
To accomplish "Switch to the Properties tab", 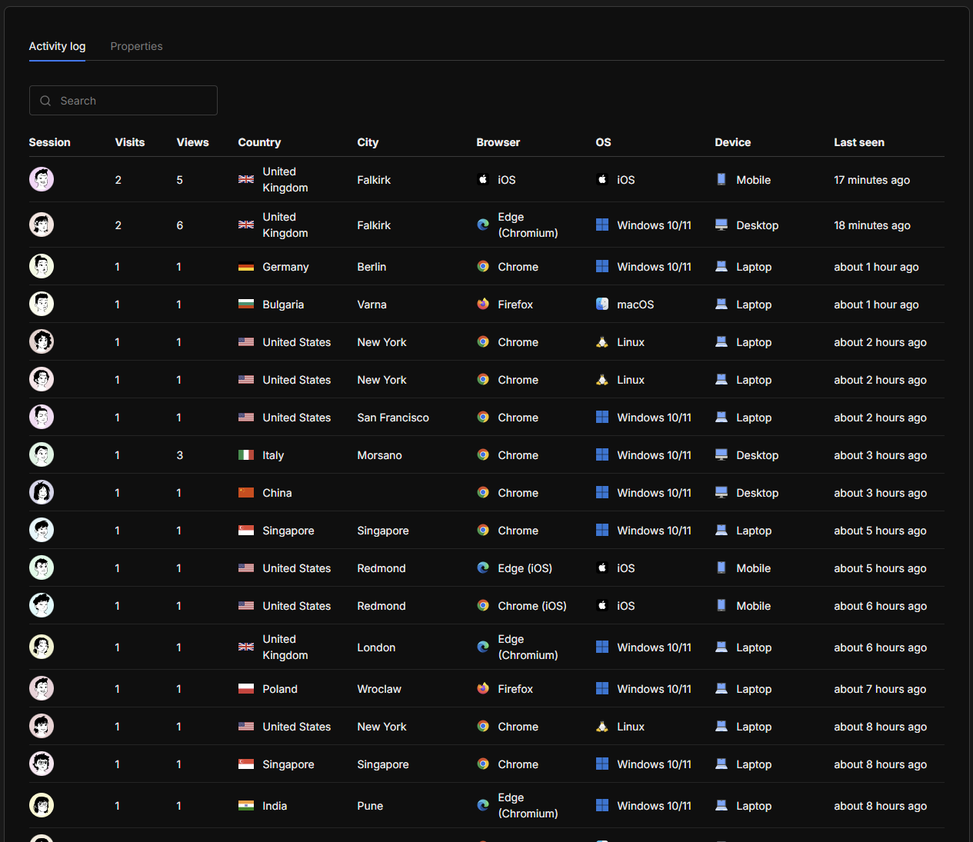I will point(136,46).
